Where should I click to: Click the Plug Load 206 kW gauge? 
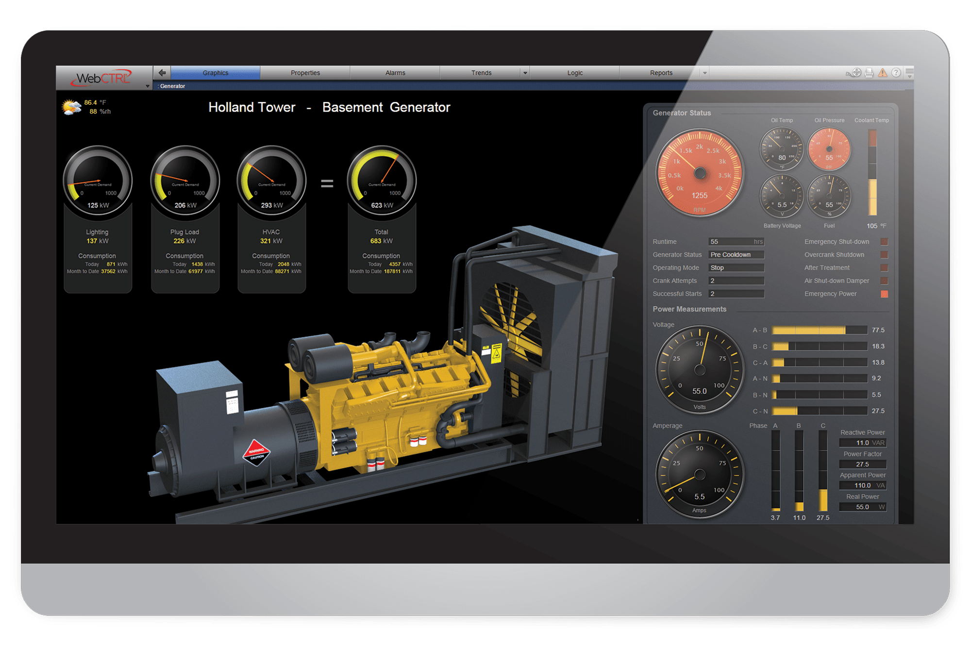[x=185, y=181]
